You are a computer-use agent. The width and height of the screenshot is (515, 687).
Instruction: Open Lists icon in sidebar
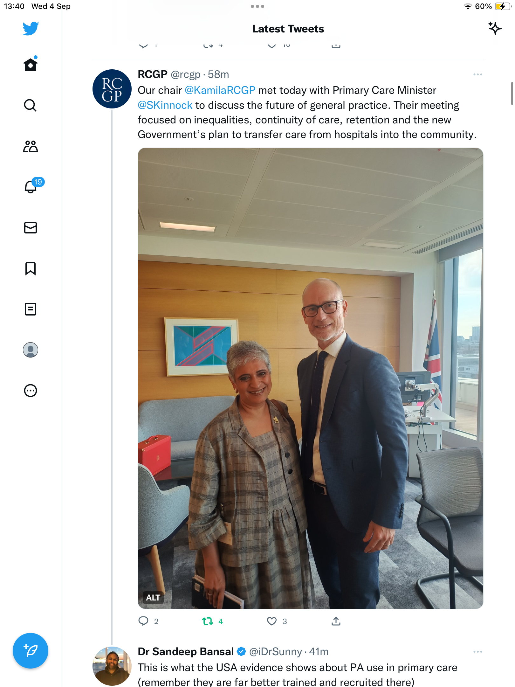tap(31, 309)
